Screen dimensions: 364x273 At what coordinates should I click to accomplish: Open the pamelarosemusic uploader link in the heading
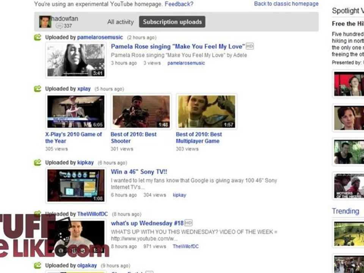(x=100, y=38)
